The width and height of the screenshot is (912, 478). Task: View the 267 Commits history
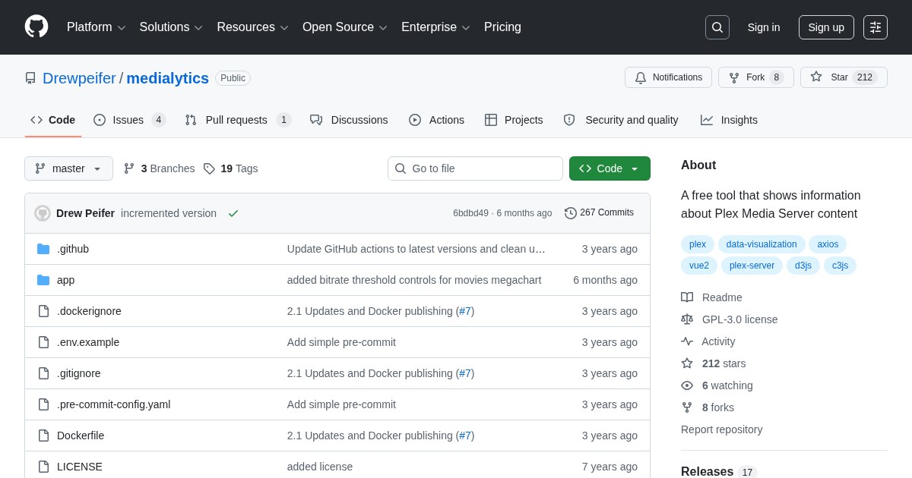[x=599, y=213]
